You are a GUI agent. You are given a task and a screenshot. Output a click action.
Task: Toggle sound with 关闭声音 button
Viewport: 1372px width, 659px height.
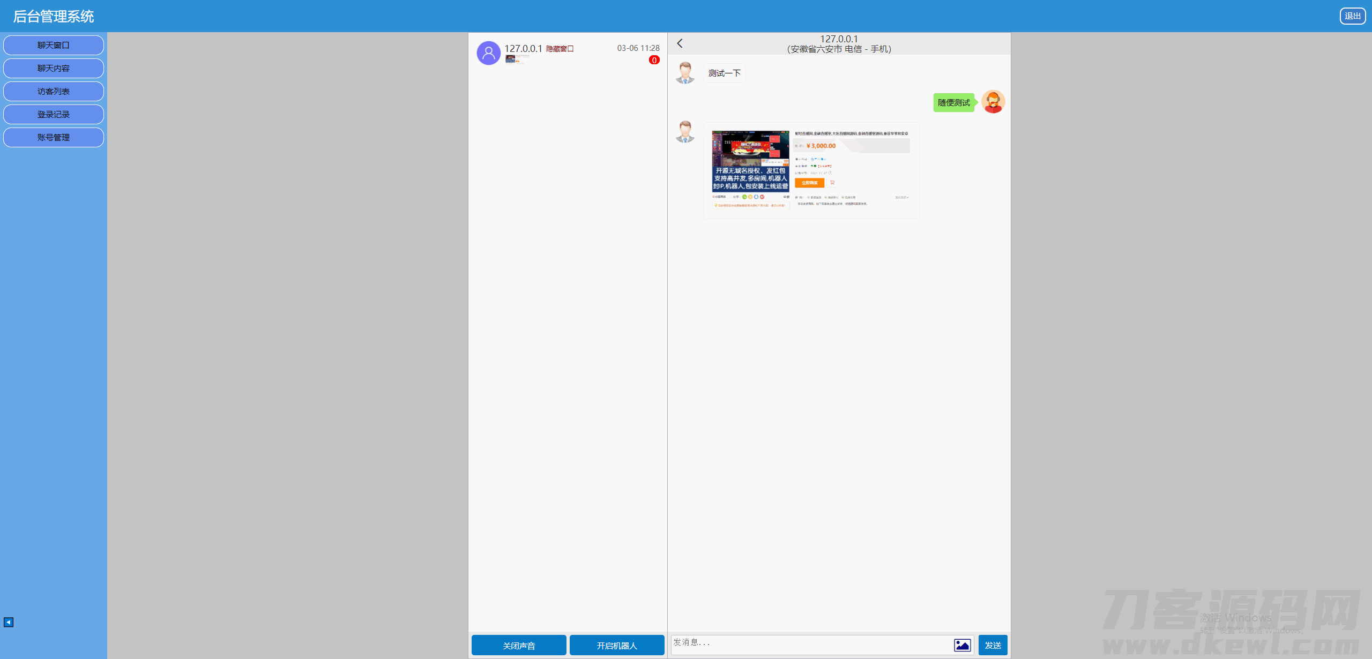click(x=518, y=645)
